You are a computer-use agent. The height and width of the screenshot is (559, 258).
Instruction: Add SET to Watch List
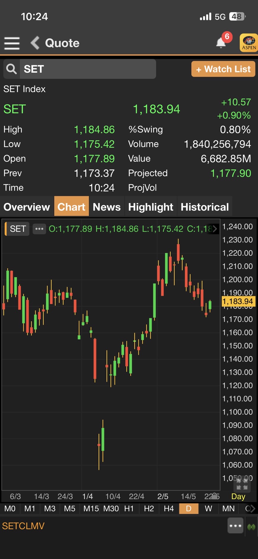(223, 69)
